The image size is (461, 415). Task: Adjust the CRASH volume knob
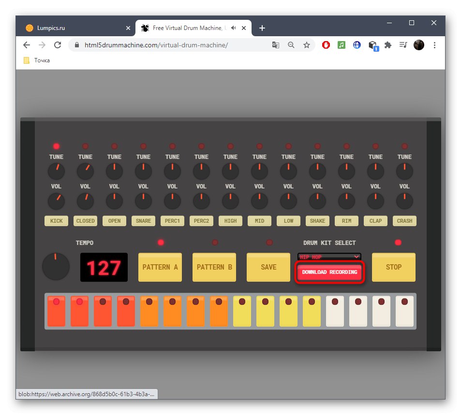(404, 200)
